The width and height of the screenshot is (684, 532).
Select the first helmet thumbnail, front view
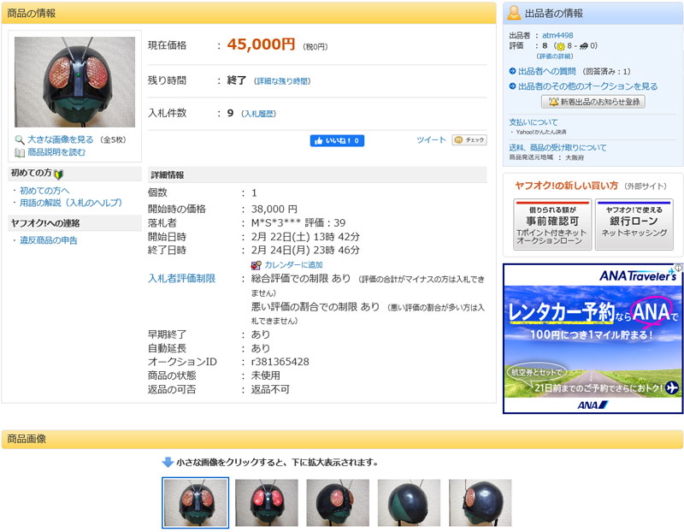click(196, 503)
